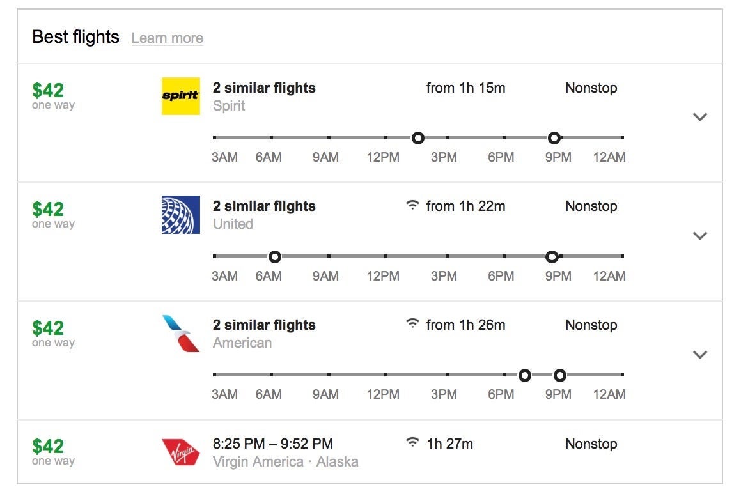Click the United airline logo

coord(180,215)
